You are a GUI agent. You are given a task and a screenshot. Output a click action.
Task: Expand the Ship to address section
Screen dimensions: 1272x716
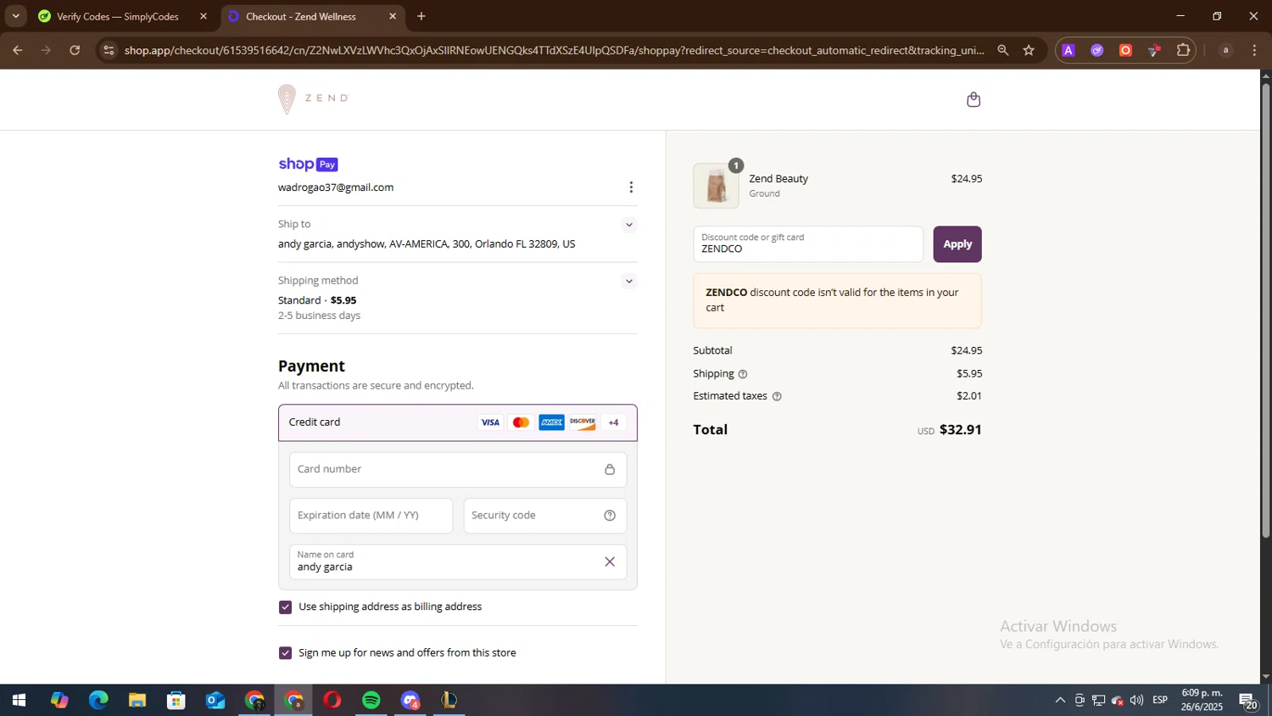[x=628, y=225]
